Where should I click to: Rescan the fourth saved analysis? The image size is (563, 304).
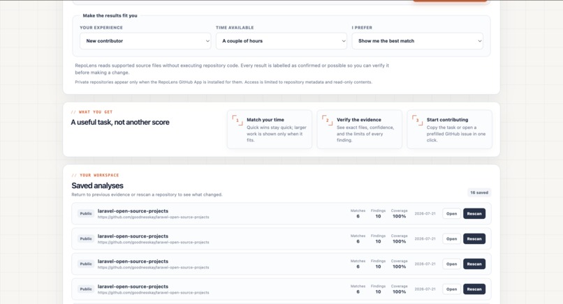click(474, 289)
